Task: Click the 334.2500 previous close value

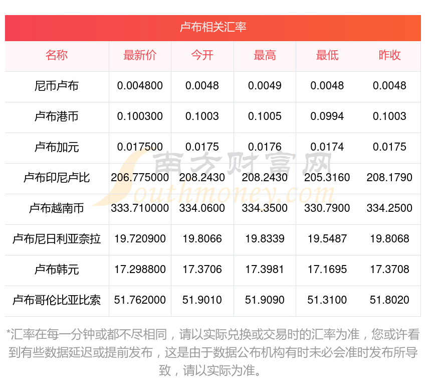Action: click(389, 208)
